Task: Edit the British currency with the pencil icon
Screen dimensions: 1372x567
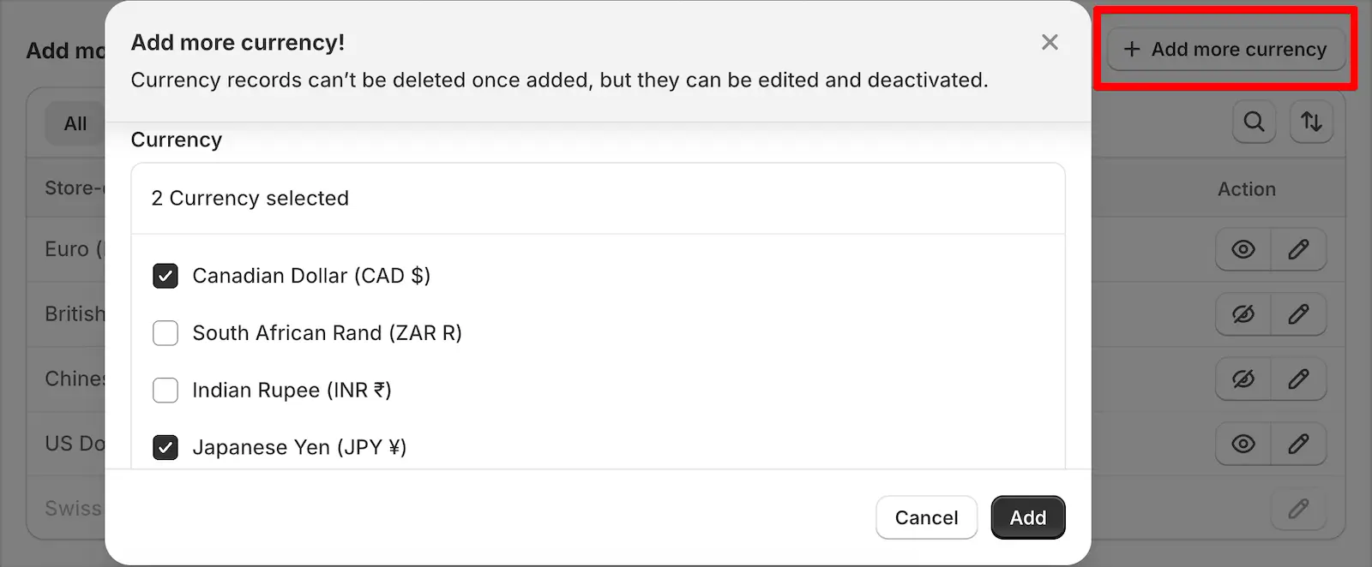Action: coord(1298,314)
